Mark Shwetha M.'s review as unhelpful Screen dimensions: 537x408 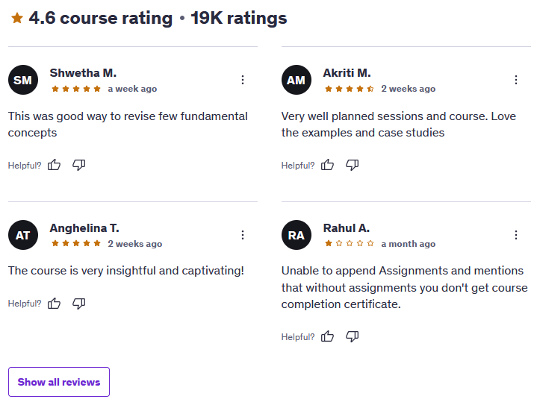[78, 165]
